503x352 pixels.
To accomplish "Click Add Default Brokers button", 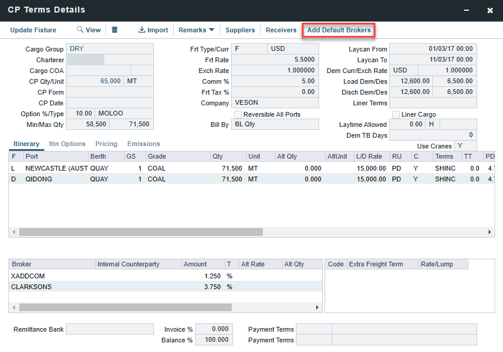I will [339, 30].
